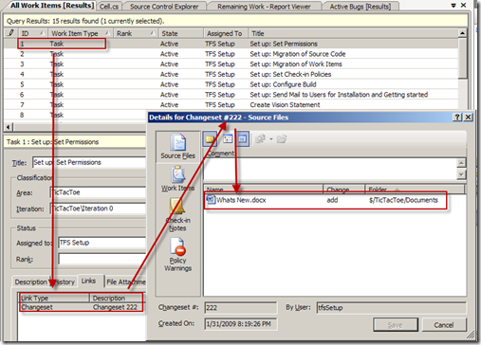
Task: Click the third view toolbar icon in changeset dialog
Action: tap(243, 139)
